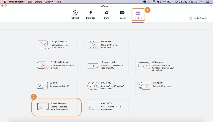Open the UniConverter application menu
The width and height of the screenshot is (213, 122).
pyautogui.click(x=17, y=2)
